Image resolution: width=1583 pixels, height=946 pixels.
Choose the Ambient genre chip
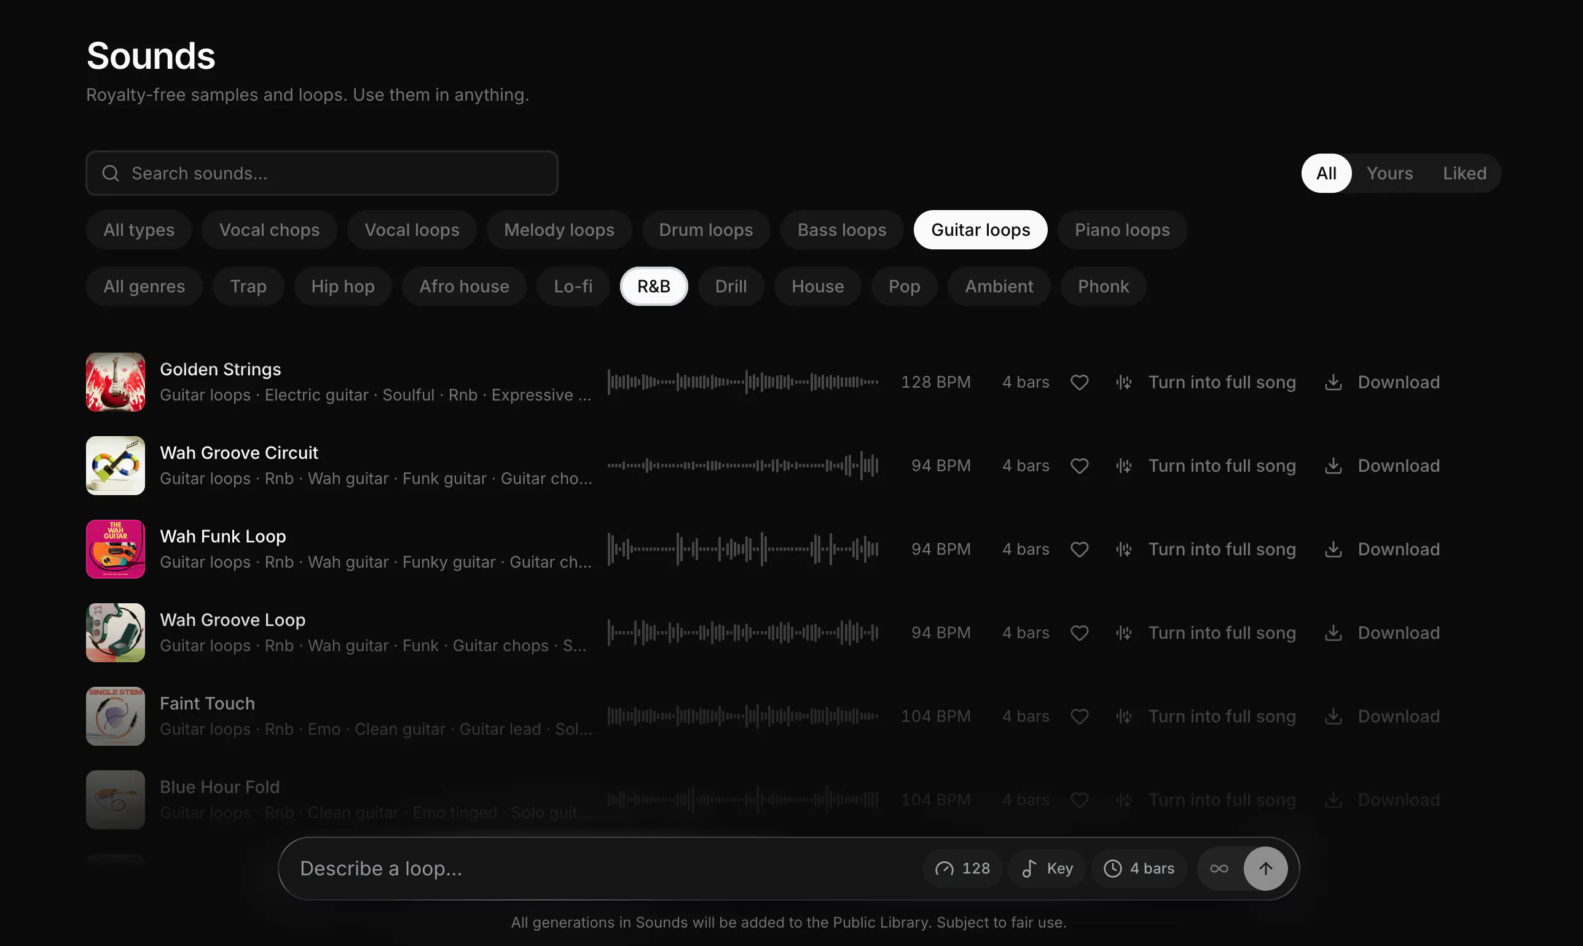(999, 287)
